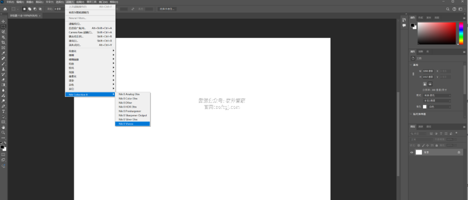Click the 选择并遮住 button
The height and width of the screenshot is (200, 468).
tap(167, 9)
